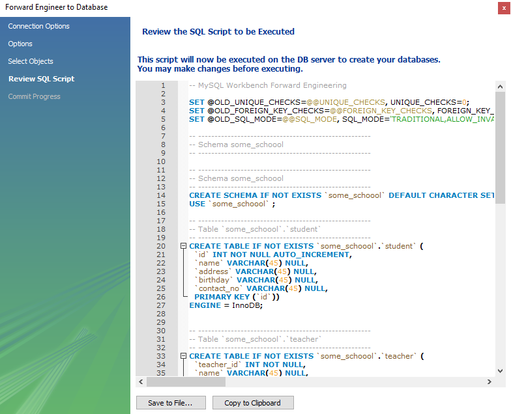Screen dimensions: 511x414
Task: Click the vertical scrollbar down arrow
Action: [x=501, y=371]
